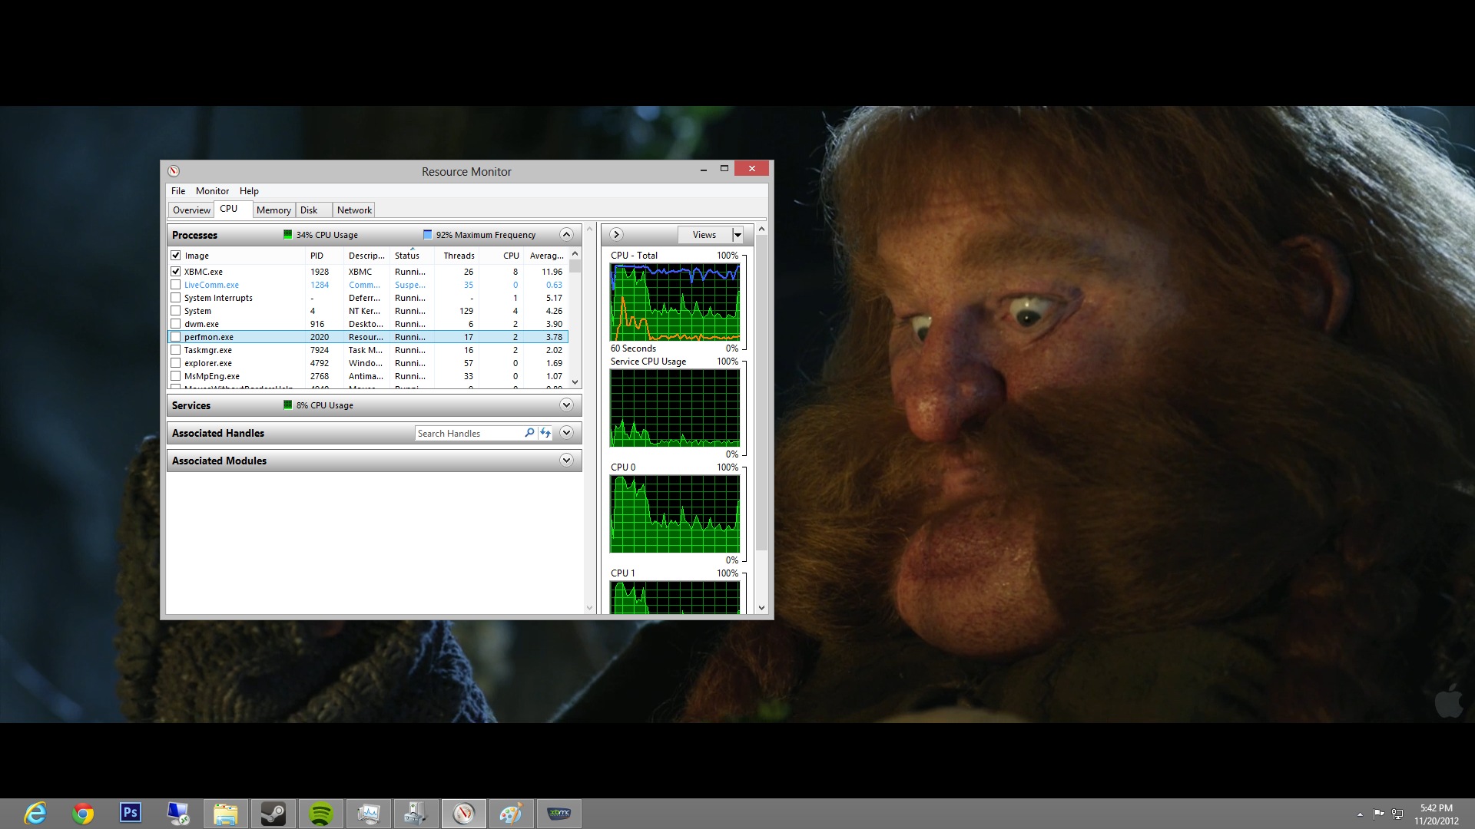Check the perfmon.exe process checkbox
The height and width of the screenshot is (829, 1475).
[176, 337]
